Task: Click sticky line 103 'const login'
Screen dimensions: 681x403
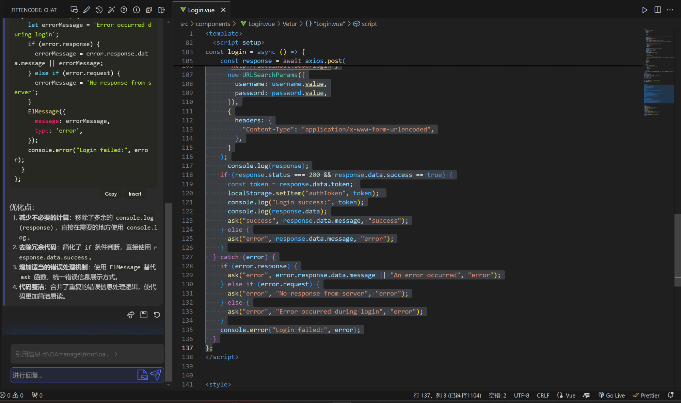Action: pos(255,52)
